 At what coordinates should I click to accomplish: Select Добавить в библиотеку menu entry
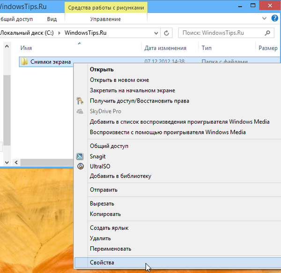pyautogui.click(x=120, y=176)
